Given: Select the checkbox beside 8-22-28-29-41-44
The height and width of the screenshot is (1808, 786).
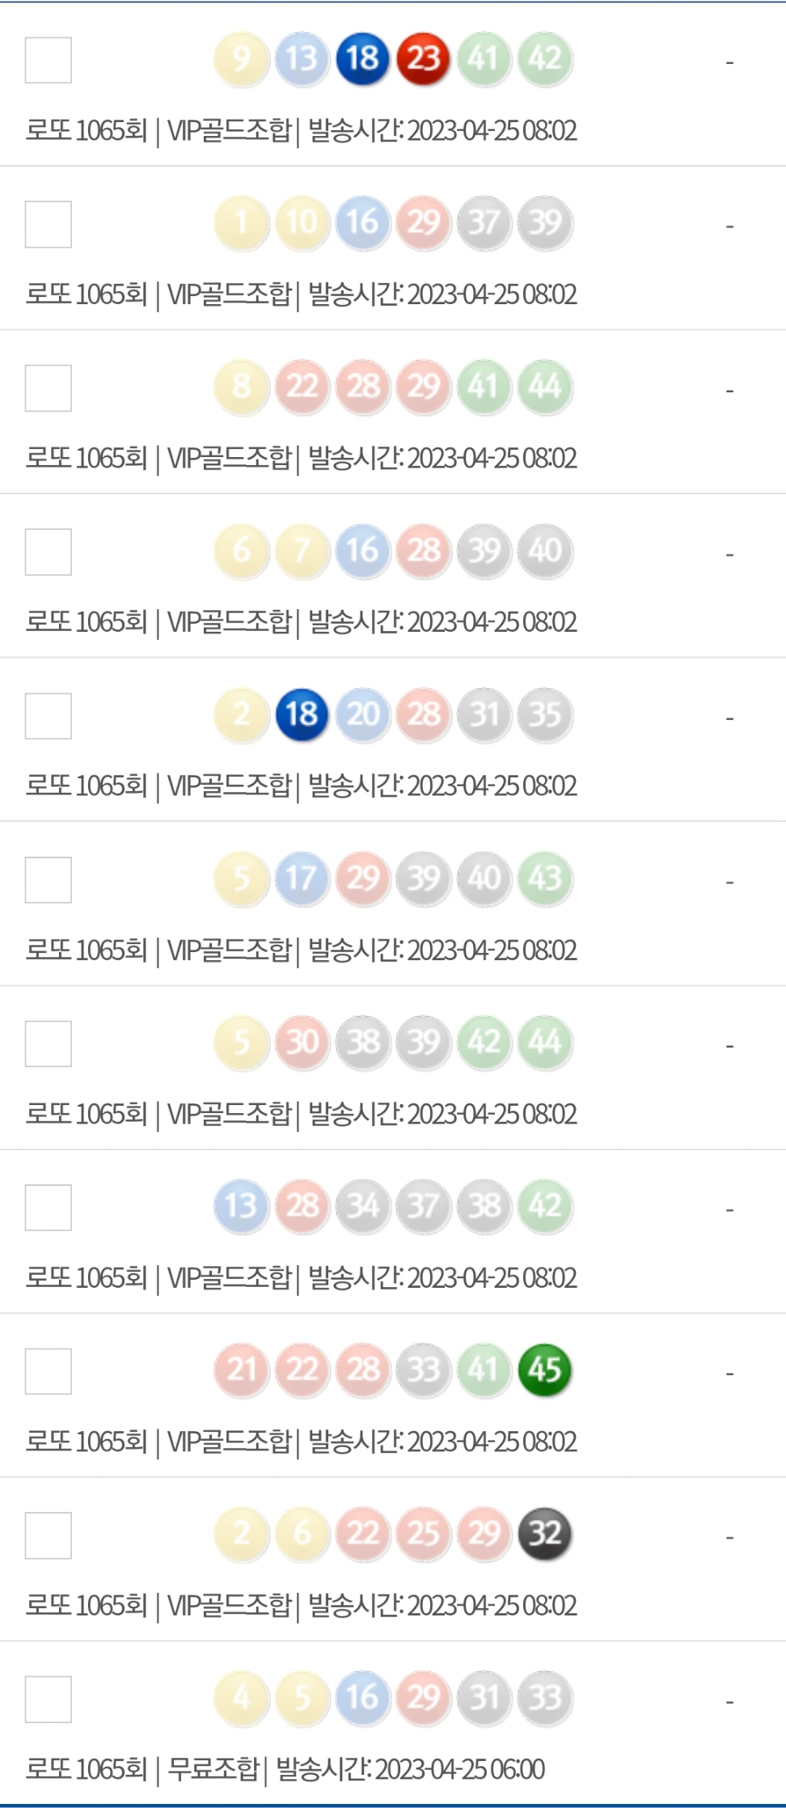Looking at the screenshot, I should tap(49, 387).
